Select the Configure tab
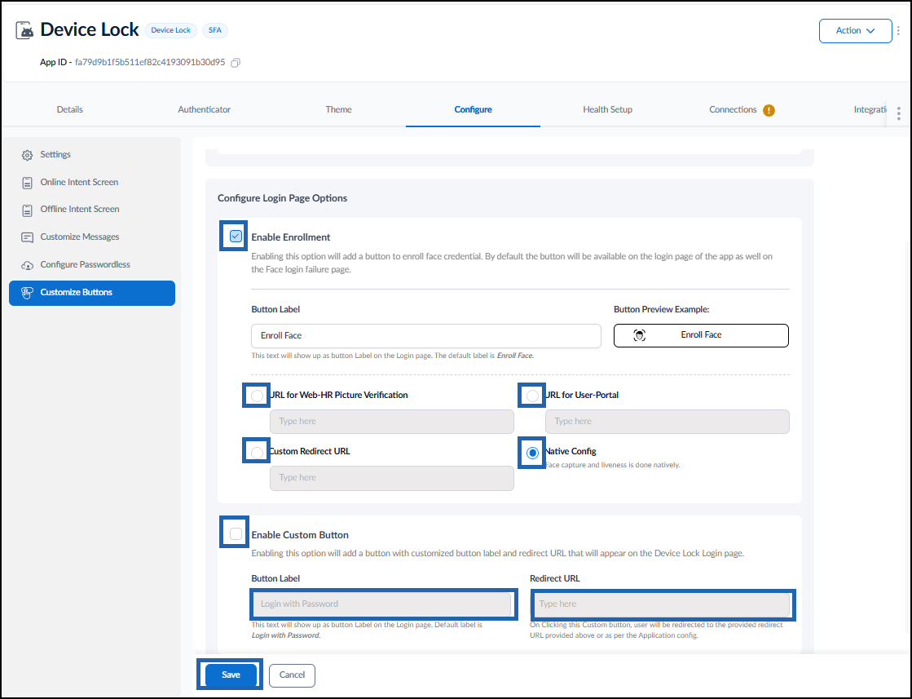Image resolution: width=912 pixels, height=699 pixels. (x=473, y=109)
